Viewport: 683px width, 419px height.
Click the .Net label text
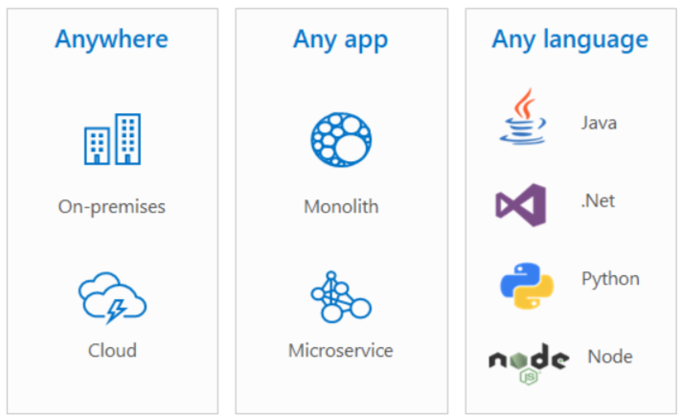(x=598, y=201)
